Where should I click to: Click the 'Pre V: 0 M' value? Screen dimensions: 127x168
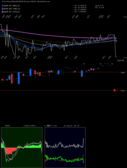point(100,8)
